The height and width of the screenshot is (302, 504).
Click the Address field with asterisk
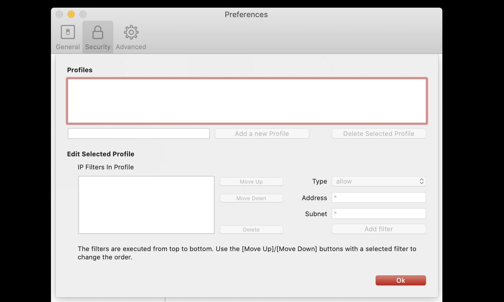coord(378,197)
